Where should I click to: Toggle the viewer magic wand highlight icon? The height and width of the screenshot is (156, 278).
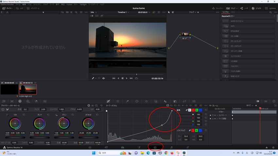(x=102, y=16)
